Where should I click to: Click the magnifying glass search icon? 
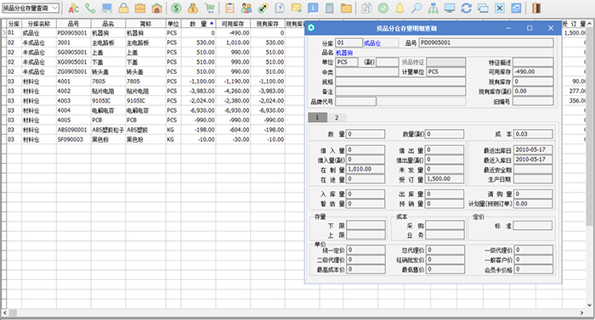(416, 8)
